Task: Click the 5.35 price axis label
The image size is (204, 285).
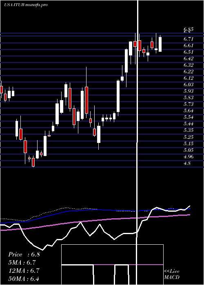Action: [188, 131]
